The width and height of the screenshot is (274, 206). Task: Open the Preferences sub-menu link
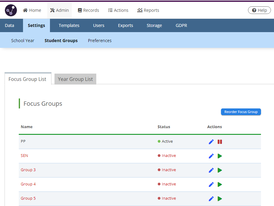100,41
